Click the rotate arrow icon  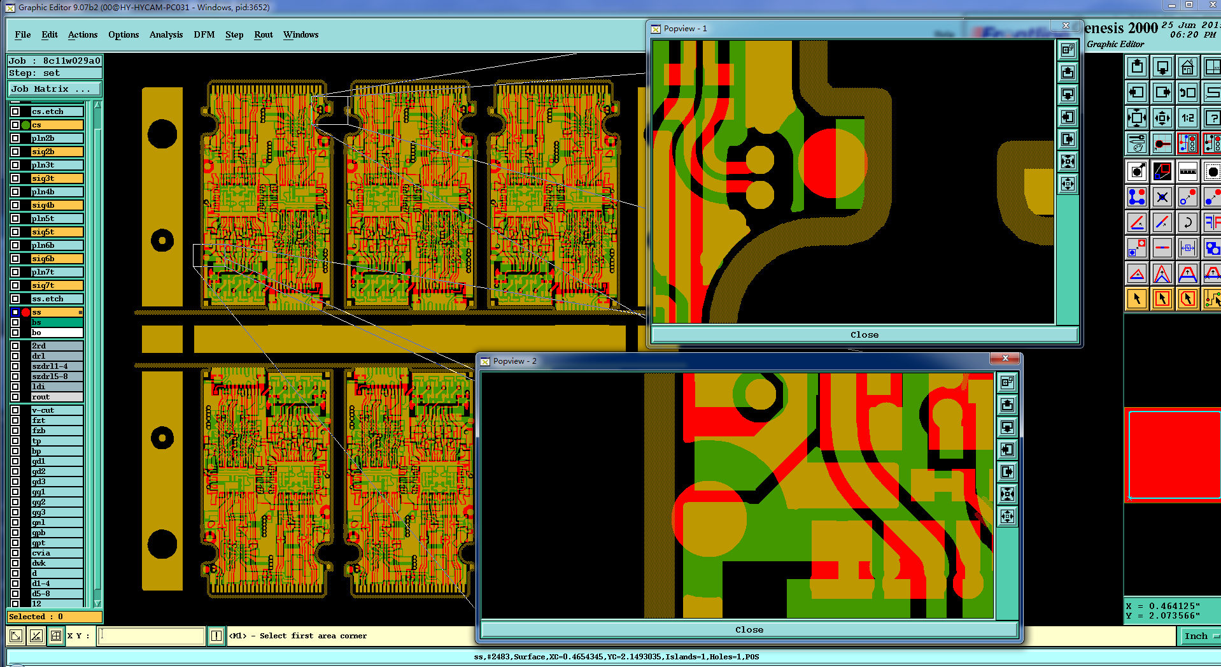(1188, 222)
